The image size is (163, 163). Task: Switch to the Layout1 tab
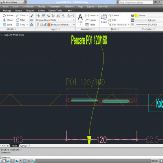[24, 146]
